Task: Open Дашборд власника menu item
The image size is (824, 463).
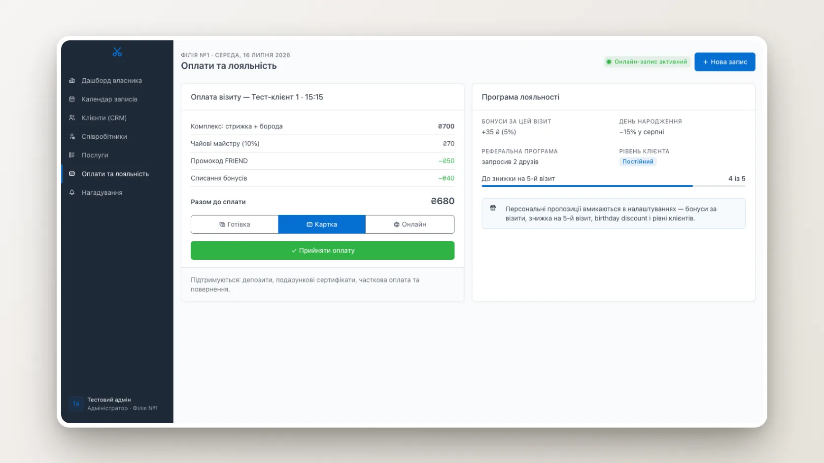Action: pos(117,80)
